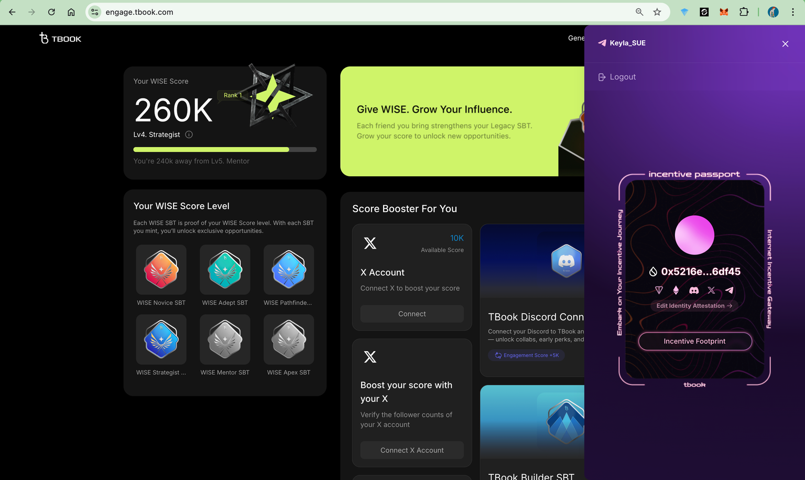Select the WISE Novice SBT badge

[x=161, y=270]
